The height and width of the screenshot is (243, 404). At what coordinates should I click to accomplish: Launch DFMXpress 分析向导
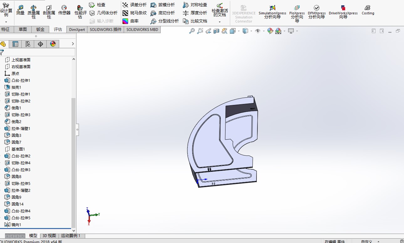(x=317, y=12)
